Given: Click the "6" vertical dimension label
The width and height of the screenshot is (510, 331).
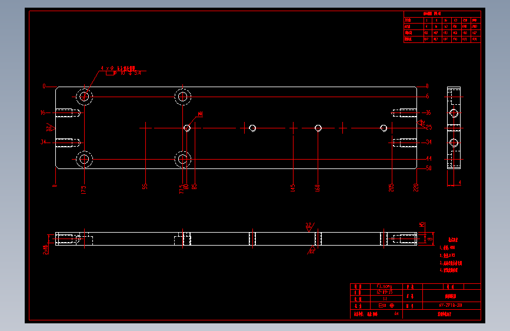Looking at the screenshot, I should pyautogui.click(x=428, y=96).
